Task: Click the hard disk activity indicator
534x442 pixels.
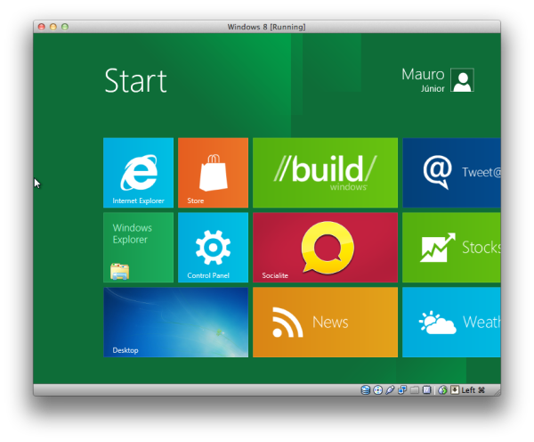Action: point(366,389)
